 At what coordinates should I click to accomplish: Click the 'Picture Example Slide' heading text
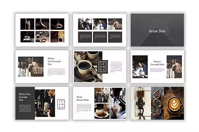click(x=157, y=63)
